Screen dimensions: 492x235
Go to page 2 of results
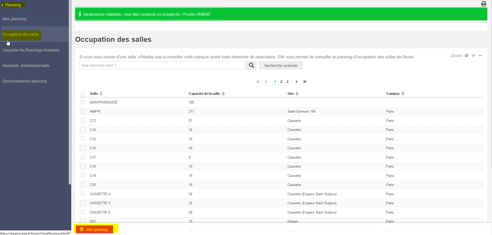281,82
